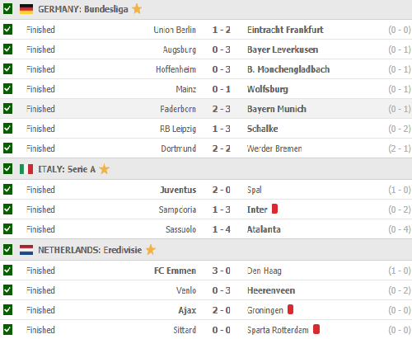This screenshot has width=412, height=339.
Task: Click the Netherlands flag icon
Action: click(26, 250)
